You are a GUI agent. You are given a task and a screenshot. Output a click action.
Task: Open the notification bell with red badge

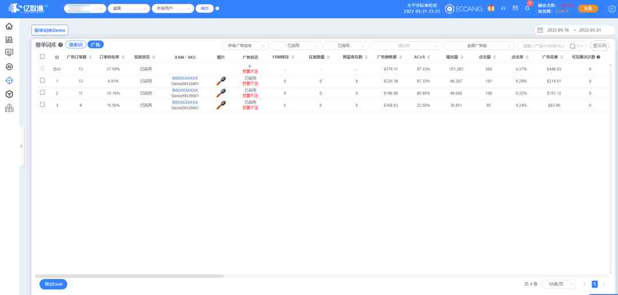(x=528, y=8)
